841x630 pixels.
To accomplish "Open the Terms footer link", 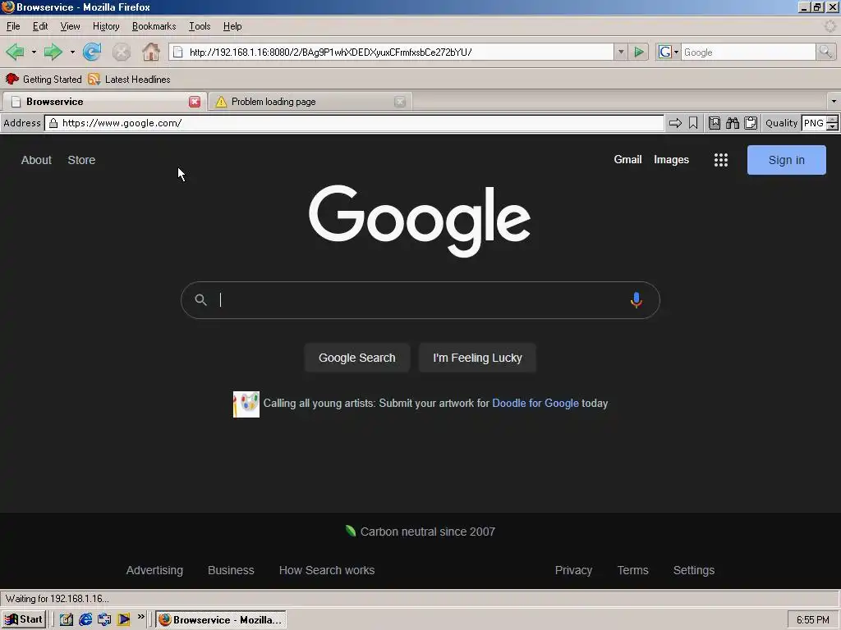I will point(633,571).
